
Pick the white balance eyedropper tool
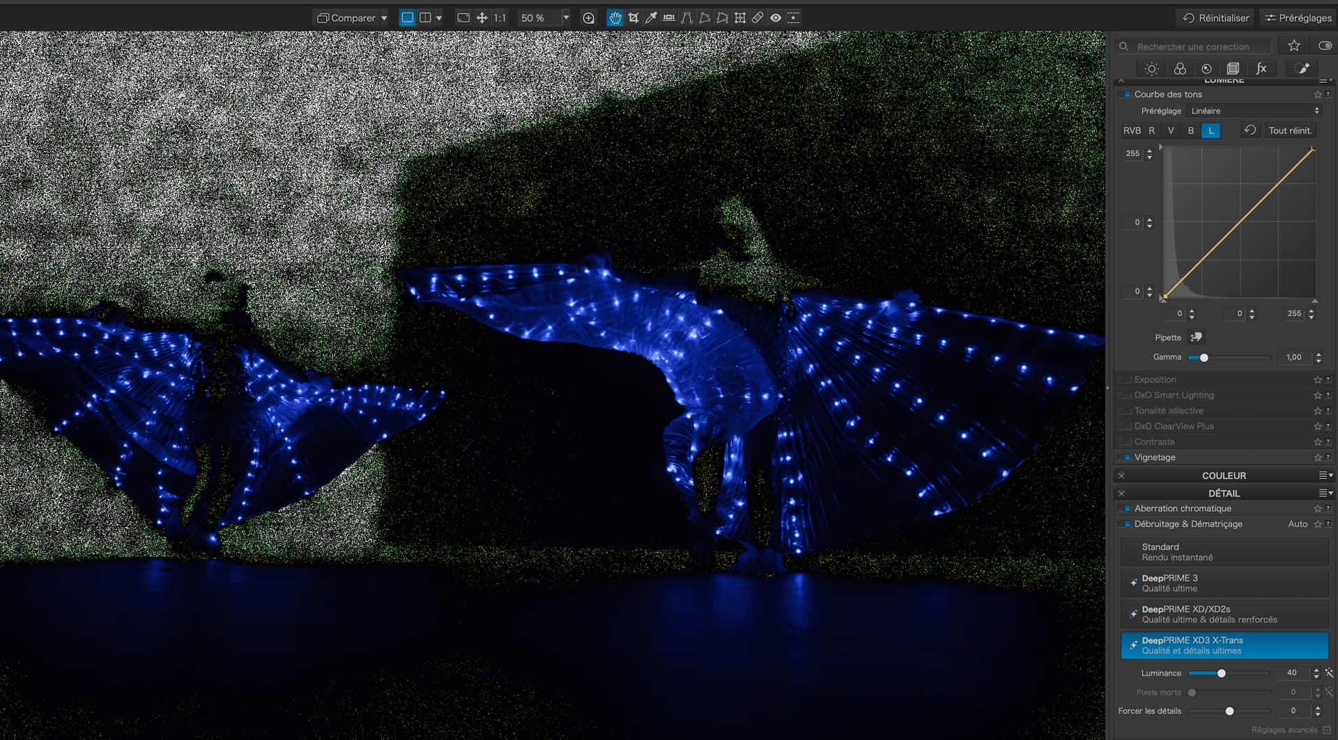coord(651,18)
